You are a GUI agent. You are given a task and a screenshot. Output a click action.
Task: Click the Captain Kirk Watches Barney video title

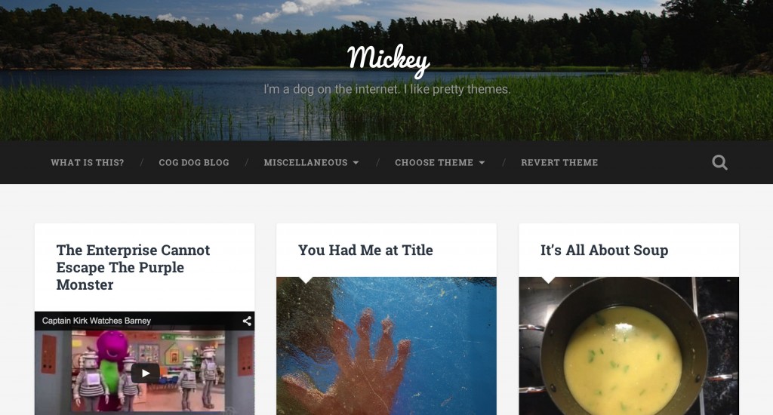(x=96, y=321)
